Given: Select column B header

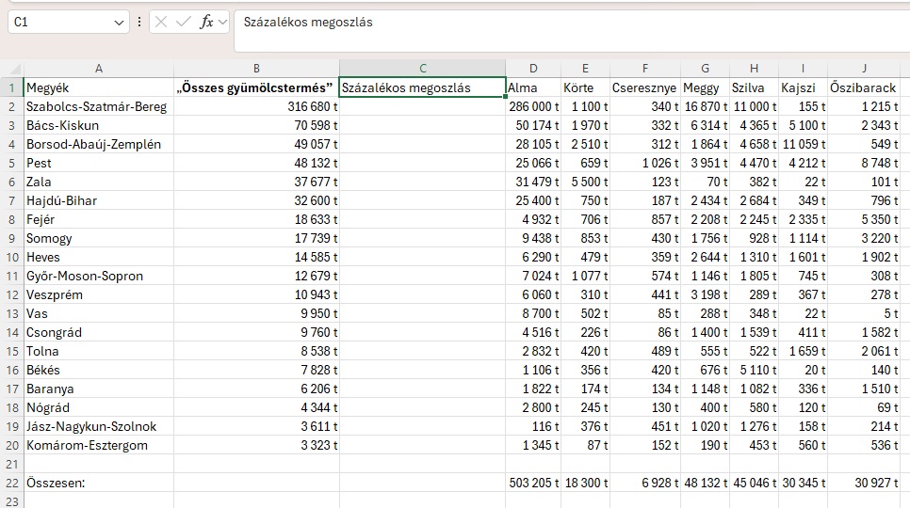Looking at the screenshot, I should pos(256,69).
